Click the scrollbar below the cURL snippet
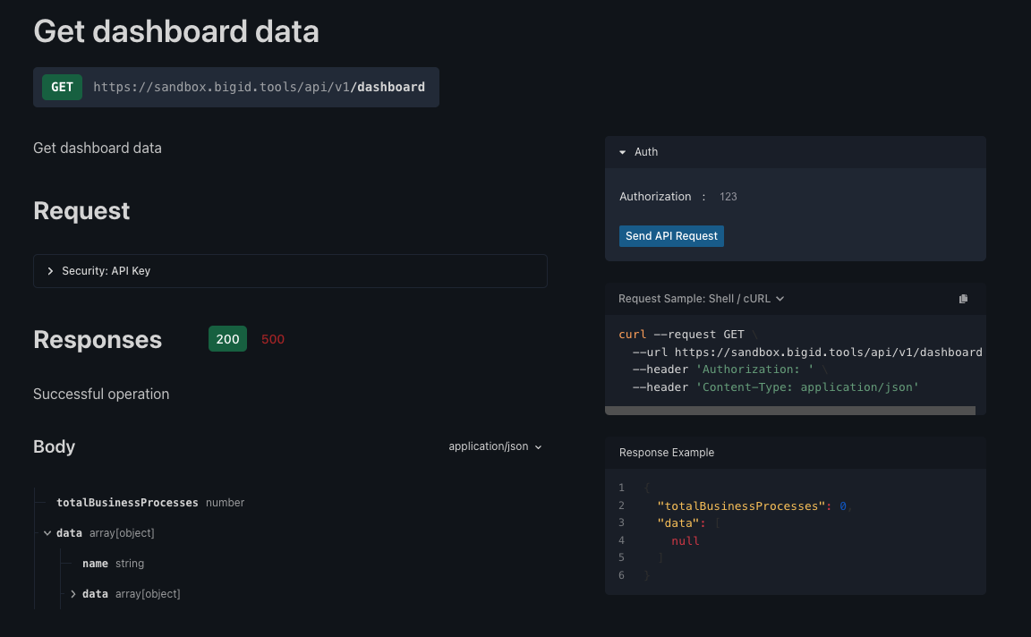Viewport: 1031px width, 637px height. (x=791, y=409)
